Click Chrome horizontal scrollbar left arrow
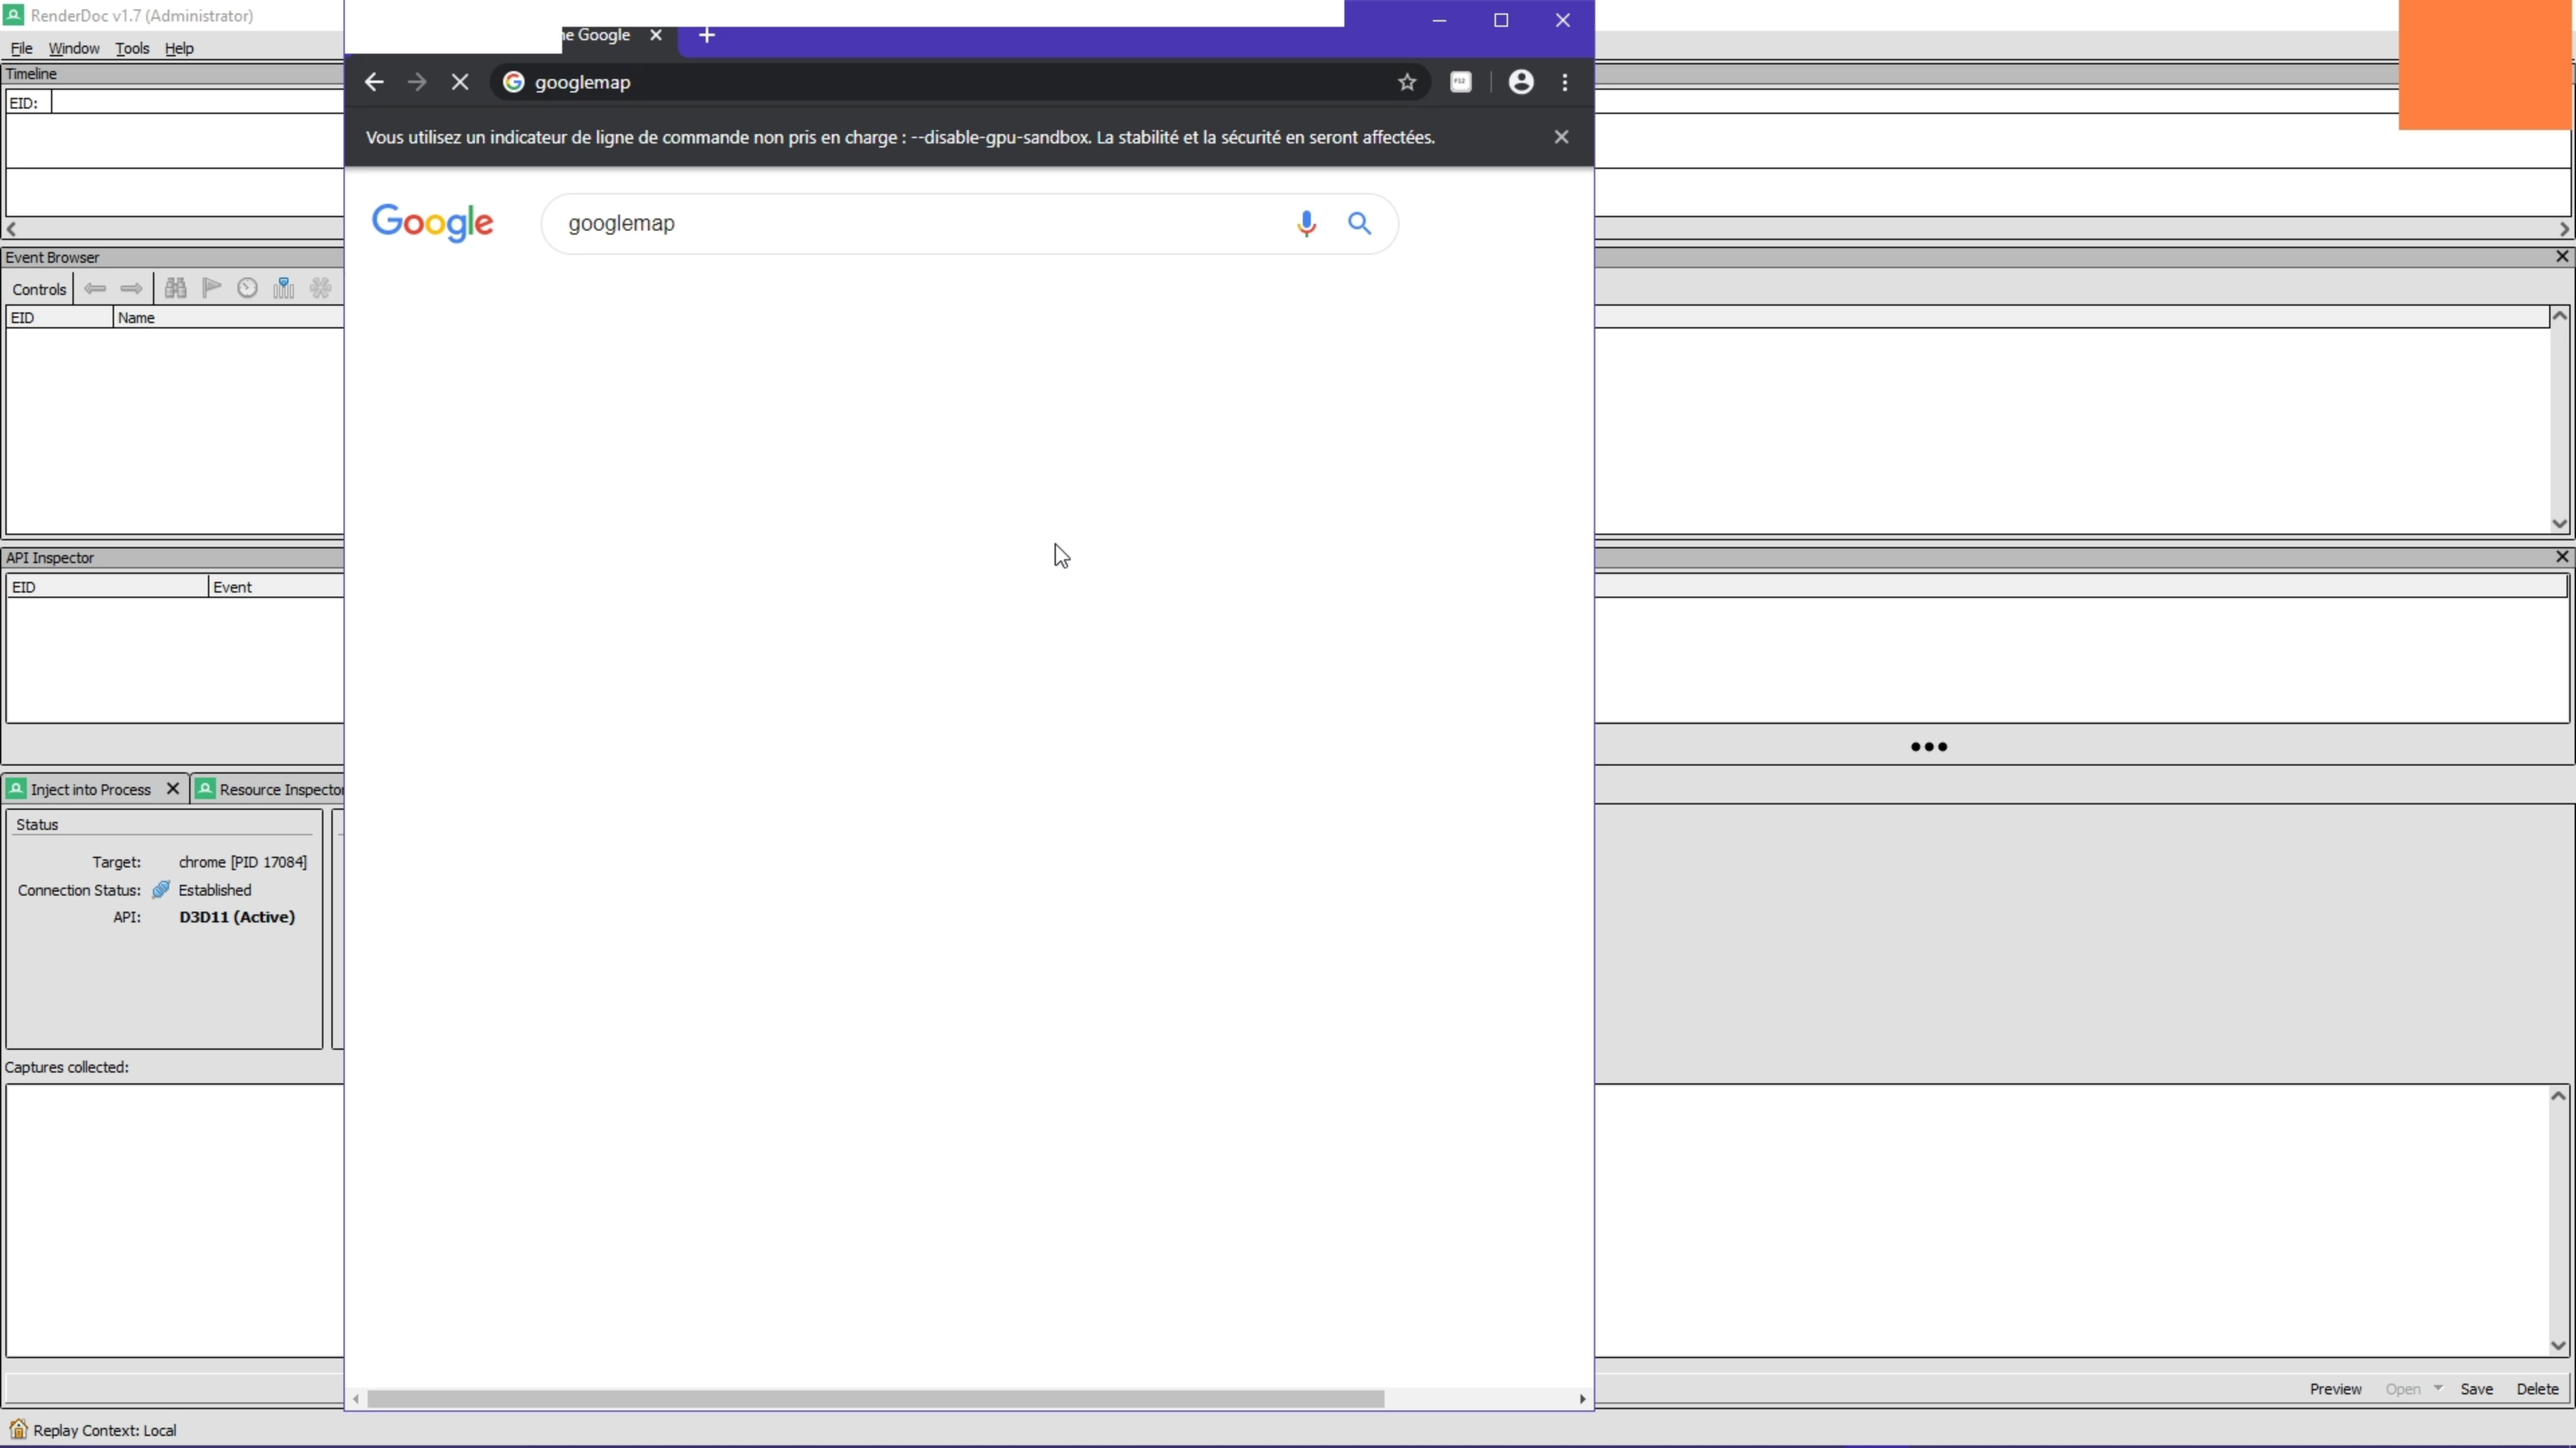This screenshot has height=1448, width=2576. pyautogui.click(x=356, y=1399)
